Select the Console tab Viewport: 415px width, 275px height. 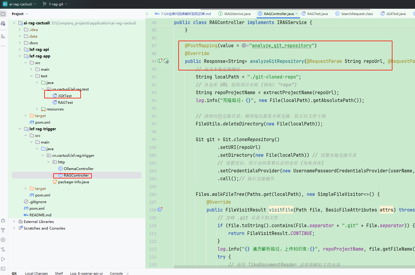pyautogui.click(x=116, y=273)
